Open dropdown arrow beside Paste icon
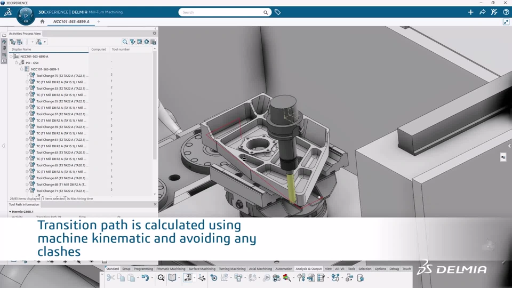 tap(138, 278)
